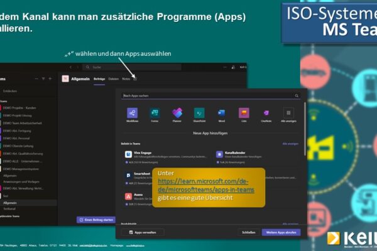Click 'Alle anzeigen' beside Beliebt in Teams
This screenshot has height=251, width=377.
coord(290,144)
